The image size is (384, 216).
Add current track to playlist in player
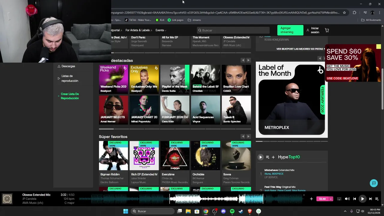(x=311, y=199)
